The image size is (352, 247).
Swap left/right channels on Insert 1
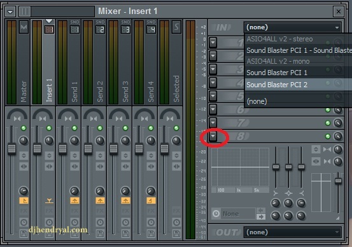pos(49,166)
